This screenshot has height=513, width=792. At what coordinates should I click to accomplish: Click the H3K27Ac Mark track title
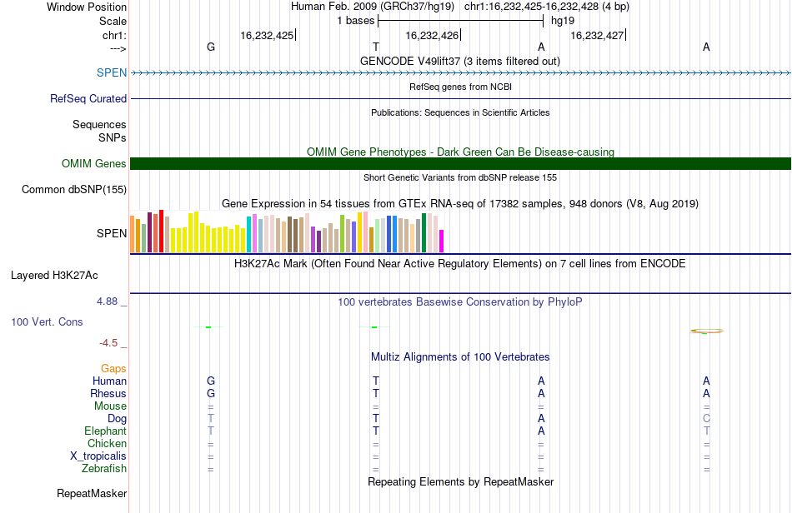pos(460,263)
